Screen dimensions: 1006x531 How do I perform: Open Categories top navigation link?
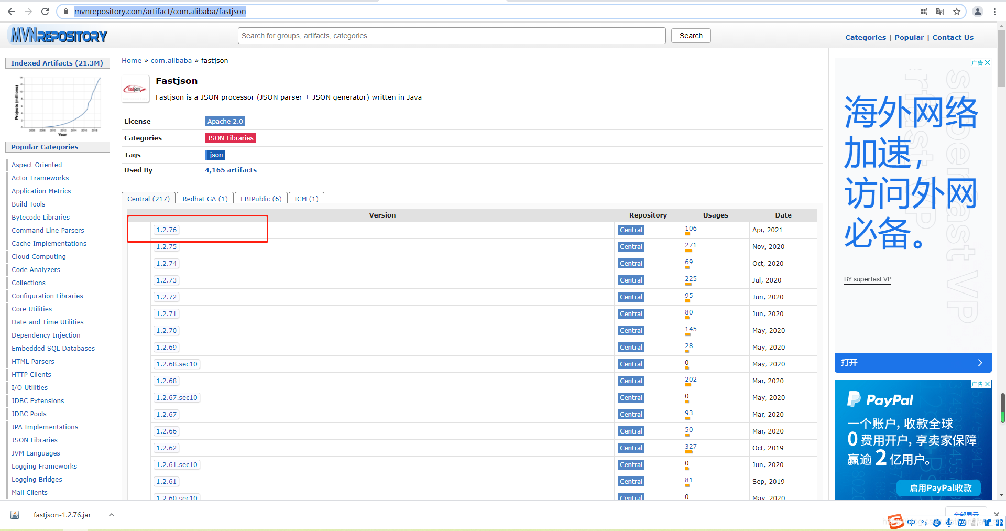[x=866, y=37]
